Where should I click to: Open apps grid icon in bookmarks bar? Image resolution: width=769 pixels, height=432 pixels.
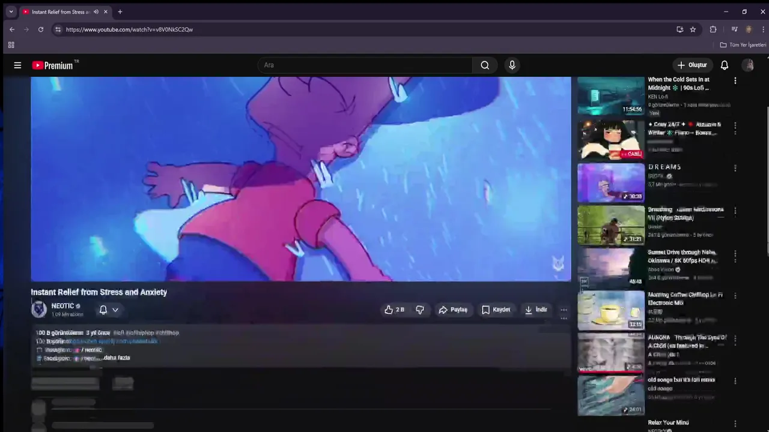11,45
